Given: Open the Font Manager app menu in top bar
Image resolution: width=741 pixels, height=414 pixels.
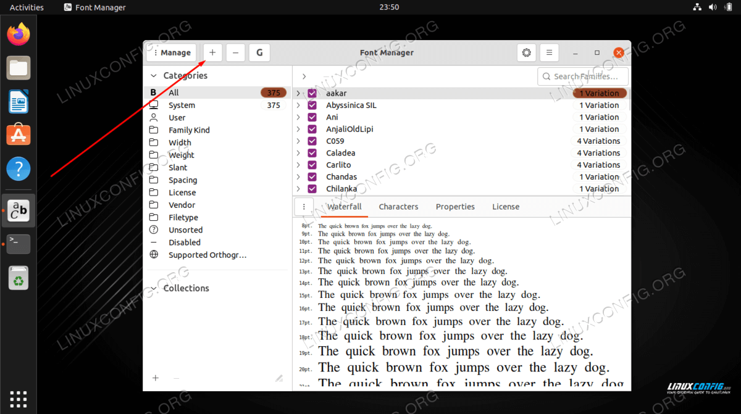Looking at the screenshot, I should 94,7.
